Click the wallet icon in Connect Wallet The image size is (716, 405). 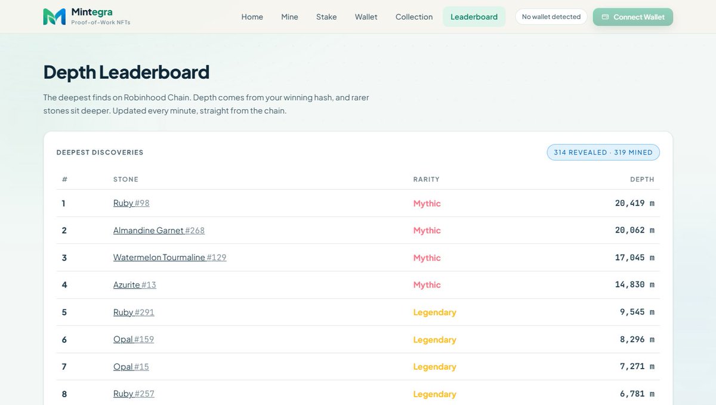point(605,17)
